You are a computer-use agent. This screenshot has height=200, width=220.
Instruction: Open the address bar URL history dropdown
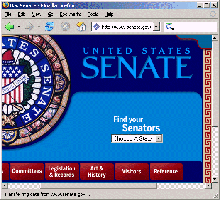[x=156, y=27]
